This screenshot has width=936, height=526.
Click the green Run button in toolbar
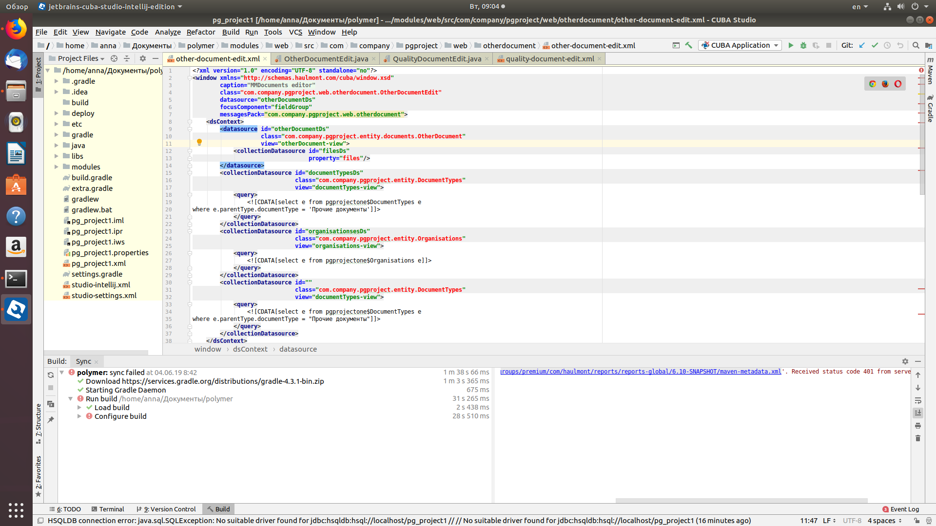click(x=791, y=45)
